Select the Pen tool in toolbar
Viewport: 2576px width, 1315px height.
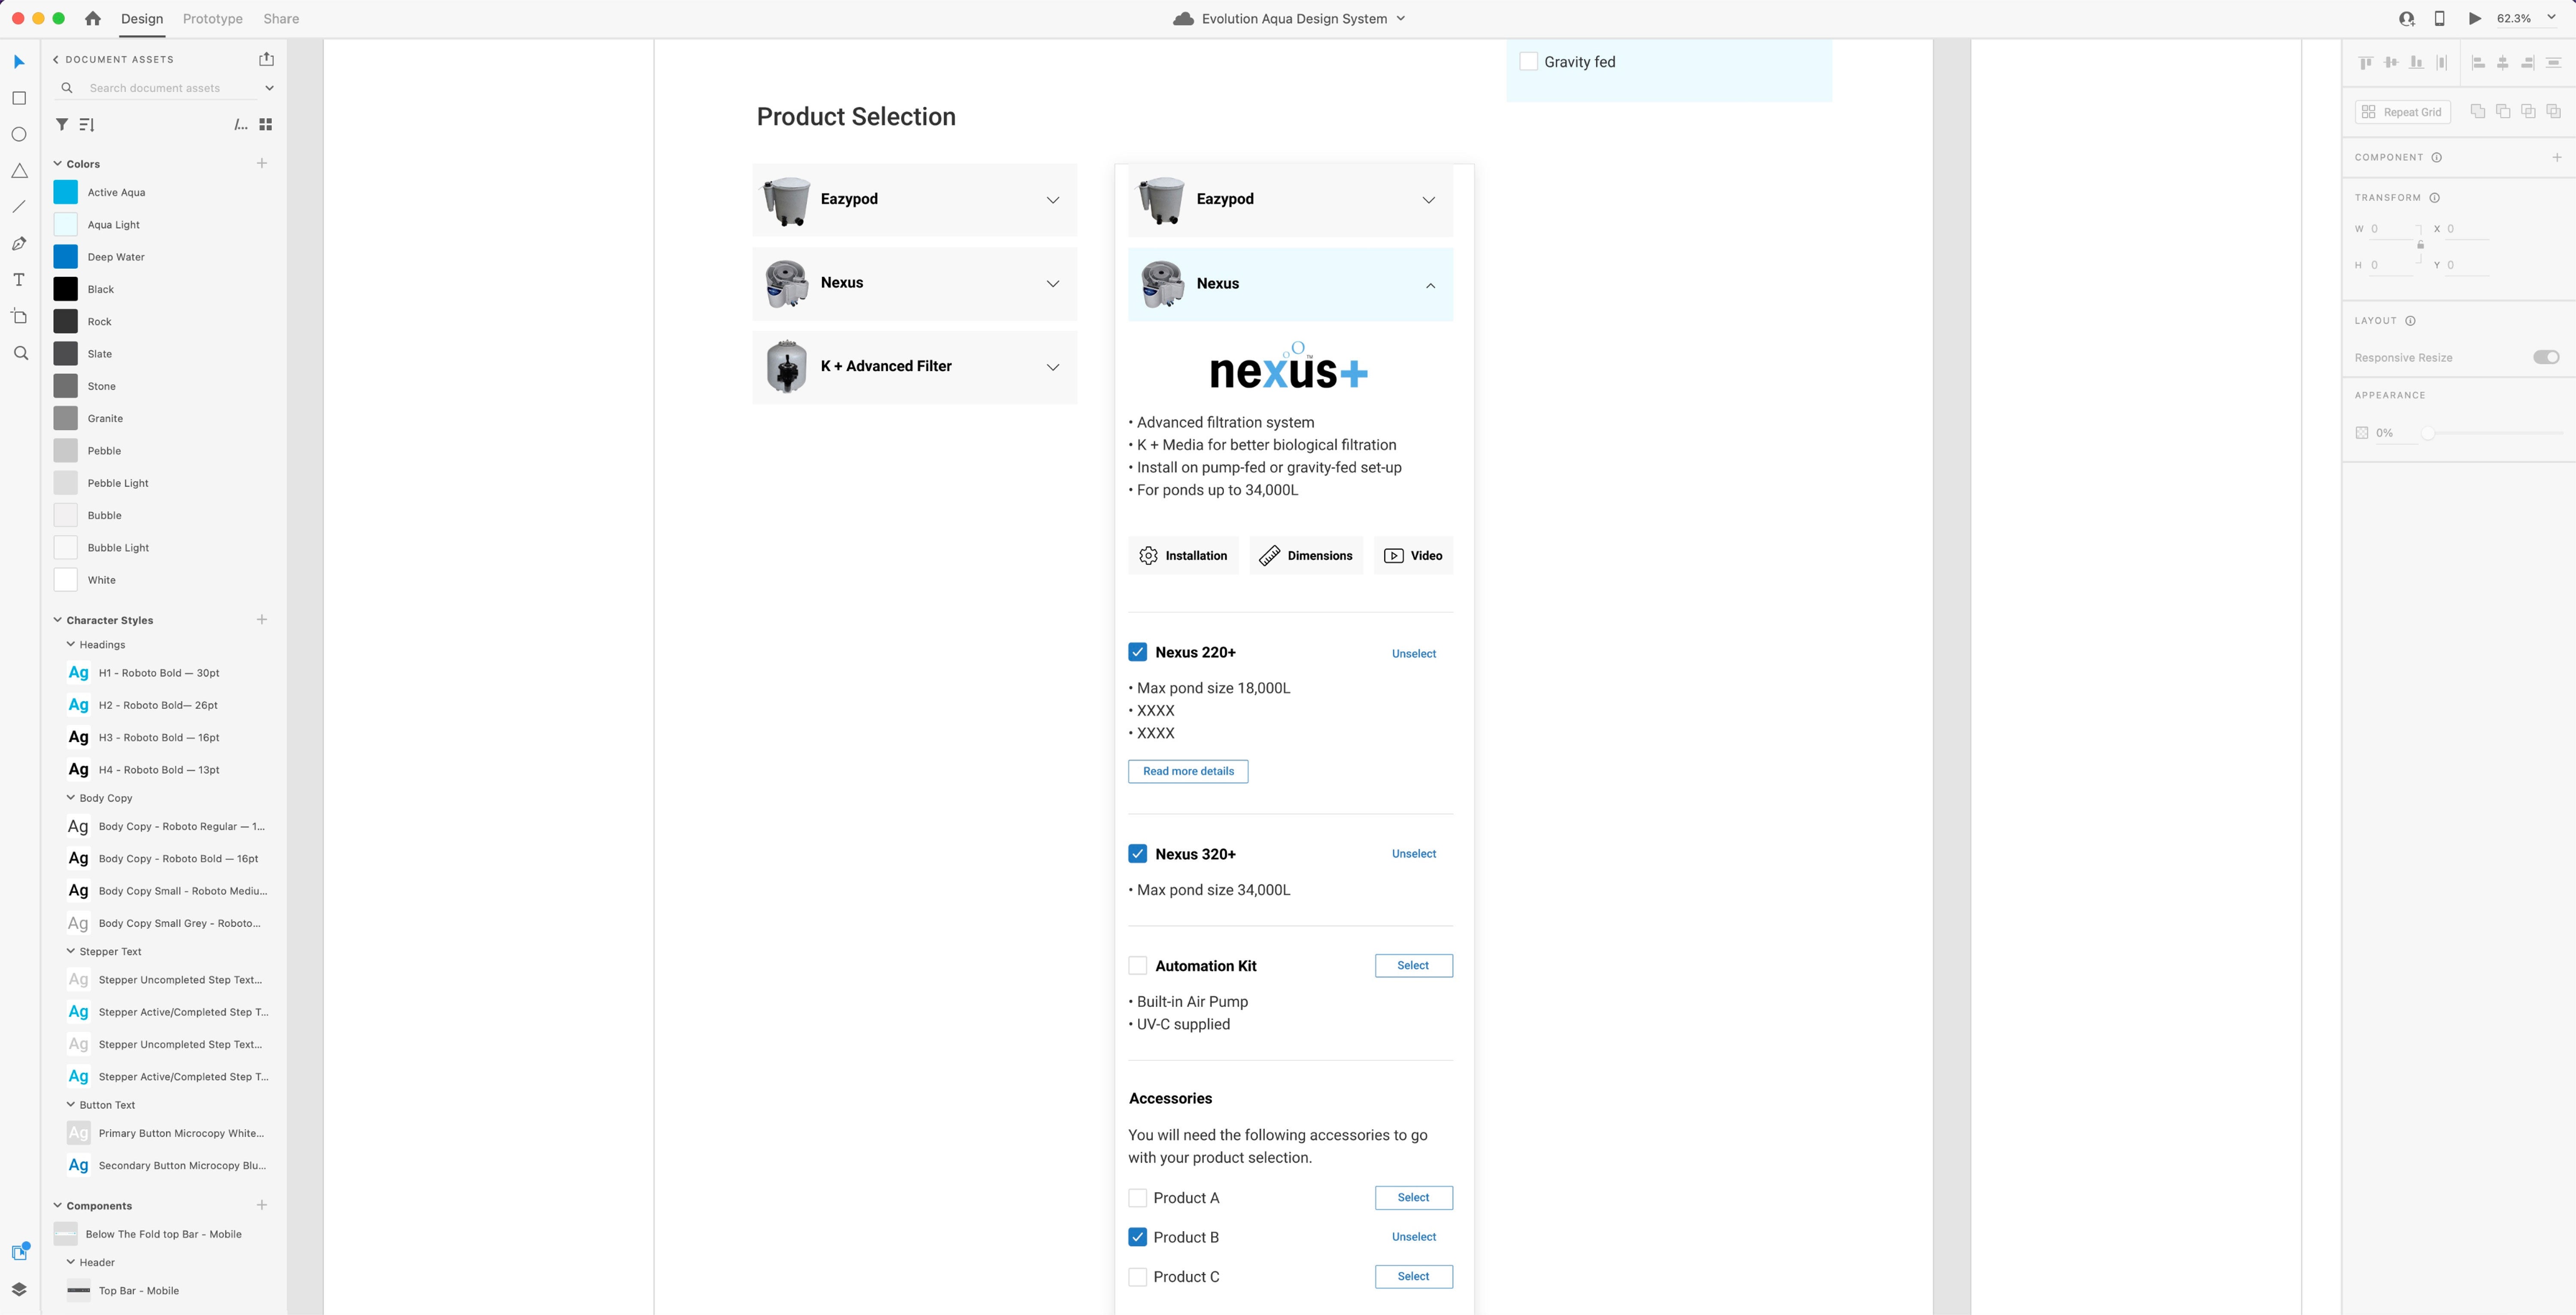(19, 243)
